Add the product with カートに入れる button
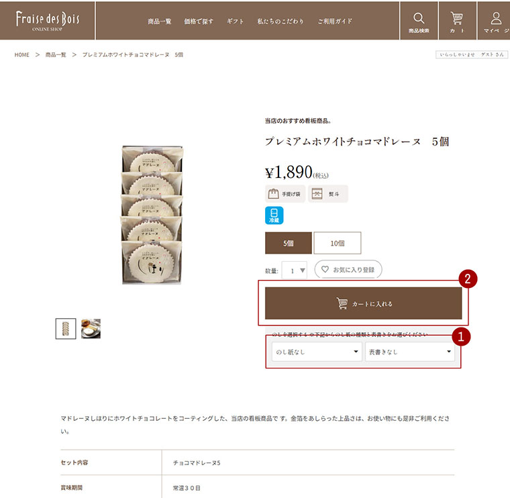 coord(363,303)
